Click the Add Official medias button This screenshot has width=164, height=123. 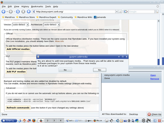18,49
